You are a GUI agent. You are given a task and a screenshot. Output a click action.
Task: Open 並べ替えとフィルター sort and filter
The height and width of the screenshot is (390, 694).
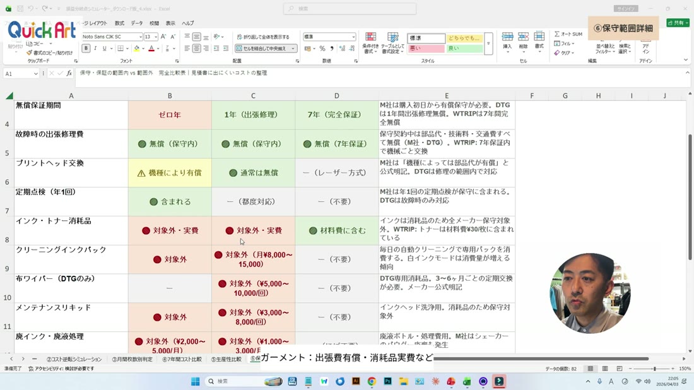(x=605, y=49)
